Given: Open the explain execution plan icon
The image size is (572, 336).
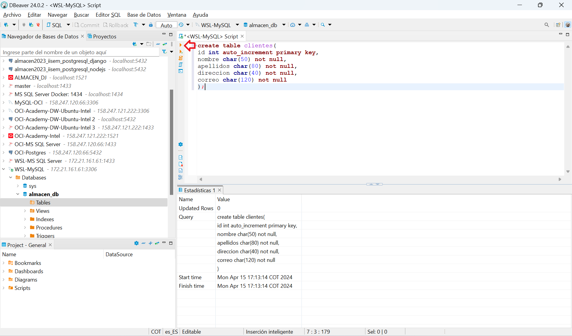Looking at the screenshot, I should 181,65.
